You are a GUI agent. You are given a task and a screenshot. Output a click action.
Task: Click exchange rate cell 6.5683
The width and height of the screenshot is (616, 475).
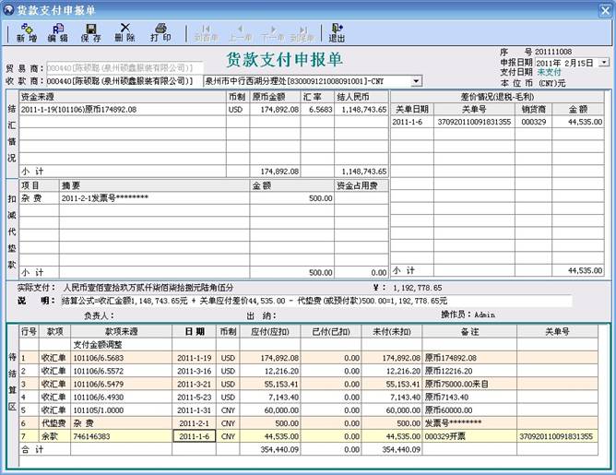(317, 109)
